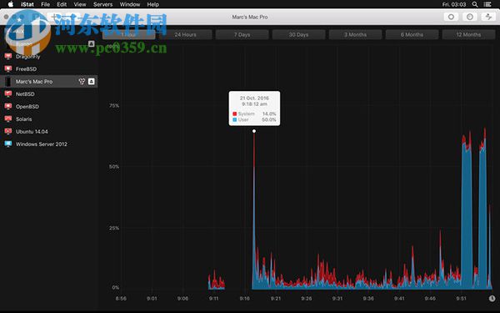Open the Window menu

click(x=130, y=4)
